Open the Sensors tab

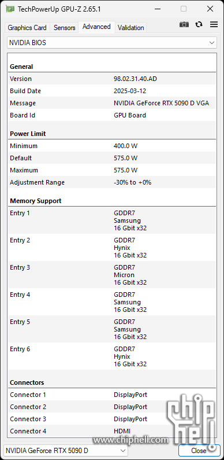(65, 28)
